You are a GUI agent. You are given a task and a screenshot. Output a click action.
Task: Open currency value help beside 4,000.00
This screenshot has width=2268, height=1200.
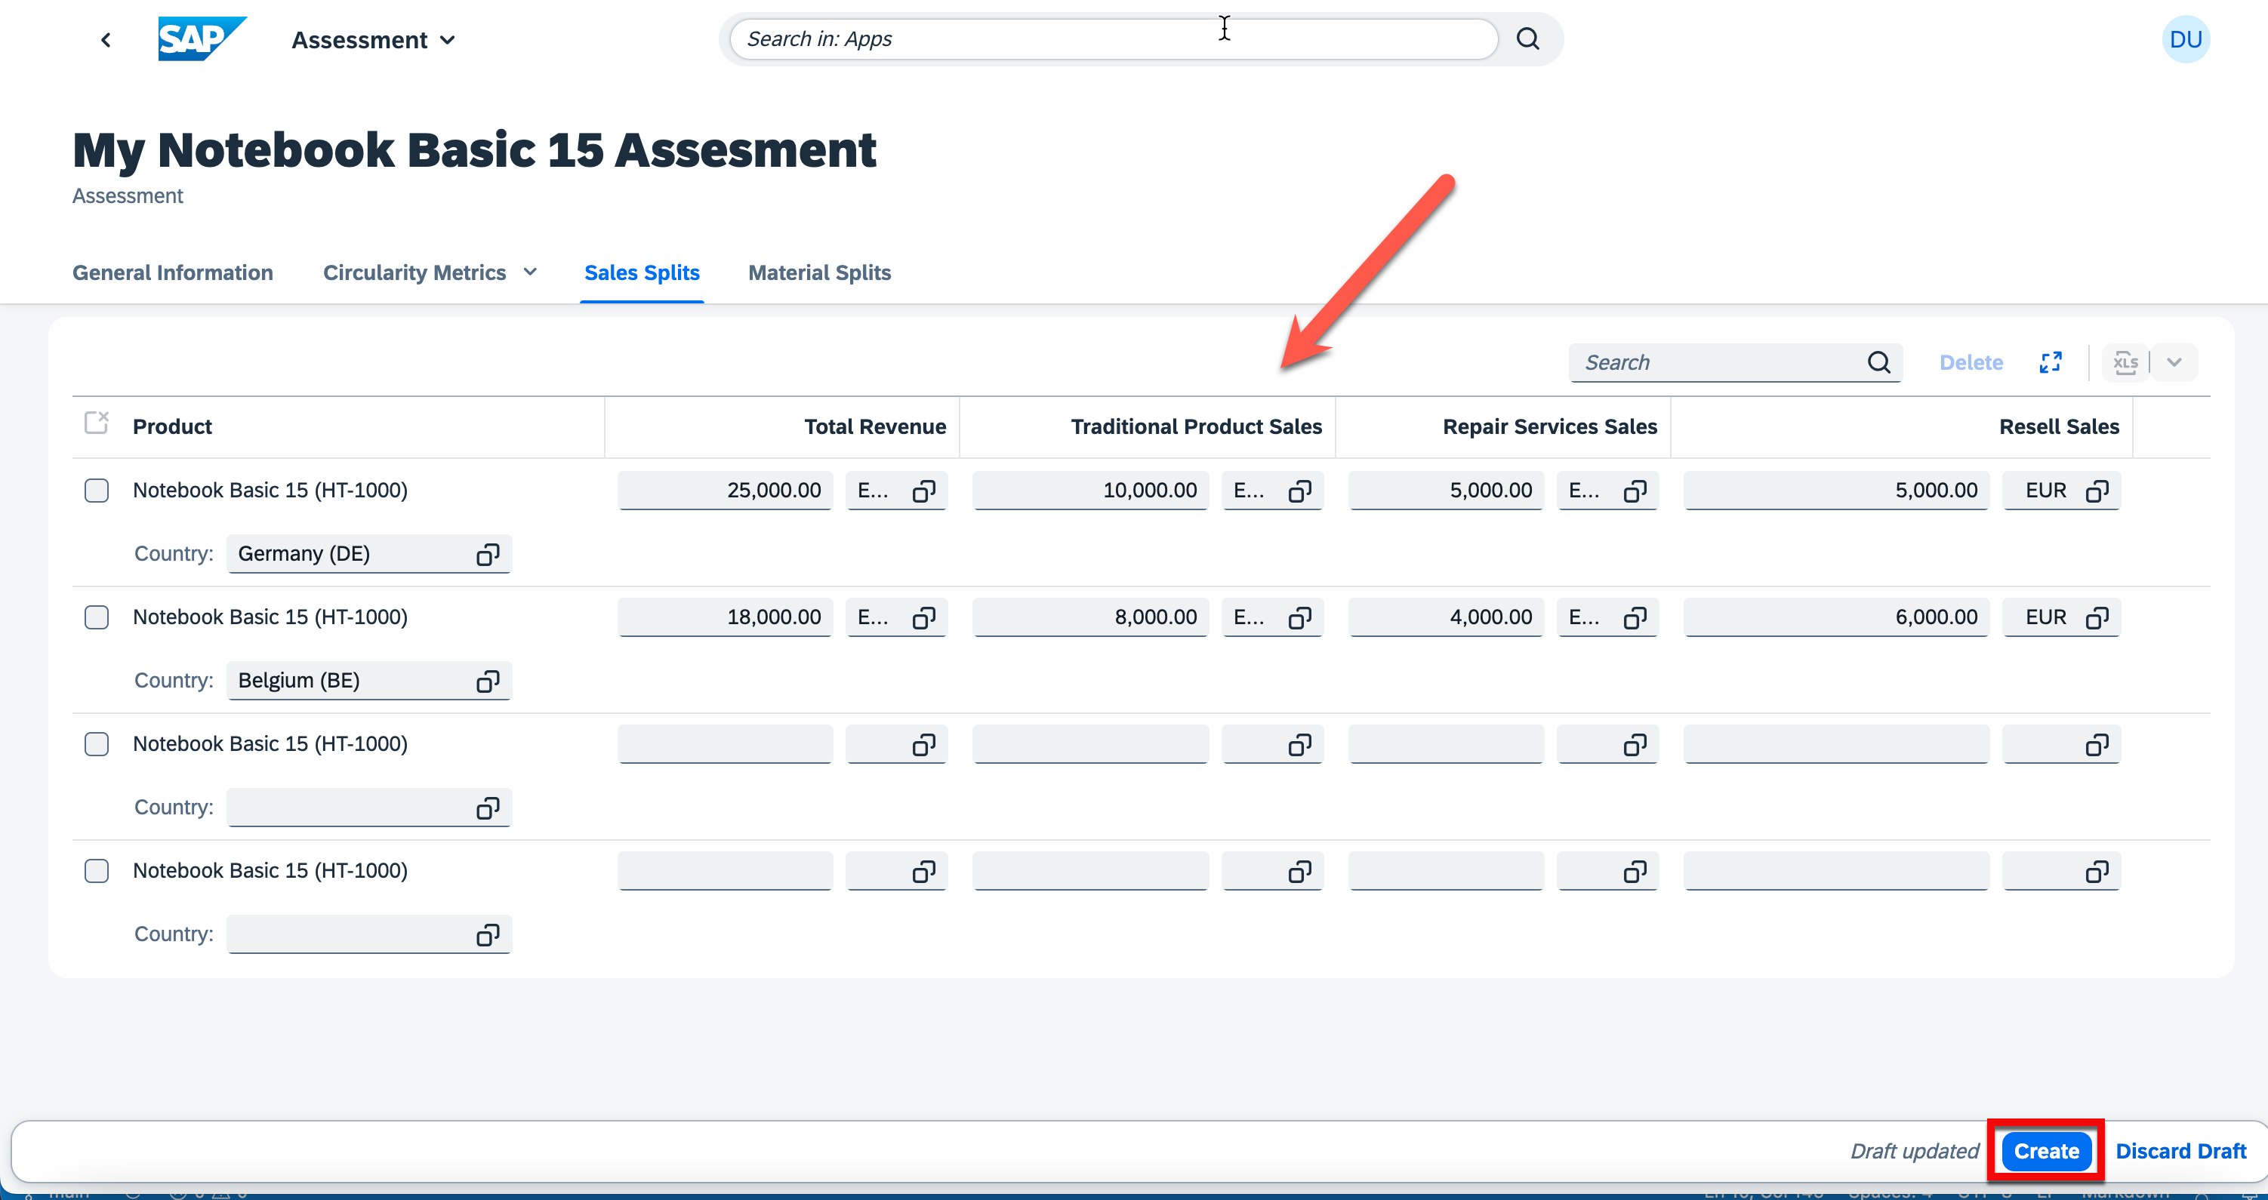pyautogui.click(x=1635, y=618)
